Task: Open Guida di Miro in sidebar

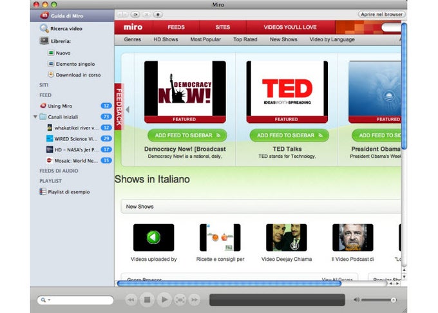Action: 72,15
